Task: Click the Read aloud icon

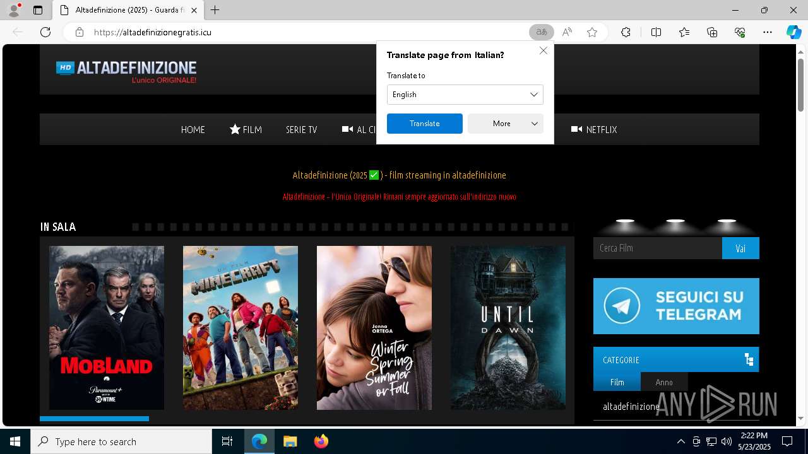Action: tap(567, 32)
